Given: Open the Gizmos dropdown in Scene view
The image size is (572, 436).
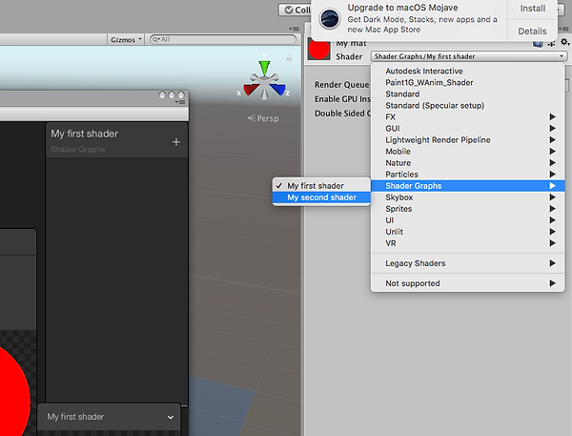Looking at the screenshot, I should (x=126, y=39).
